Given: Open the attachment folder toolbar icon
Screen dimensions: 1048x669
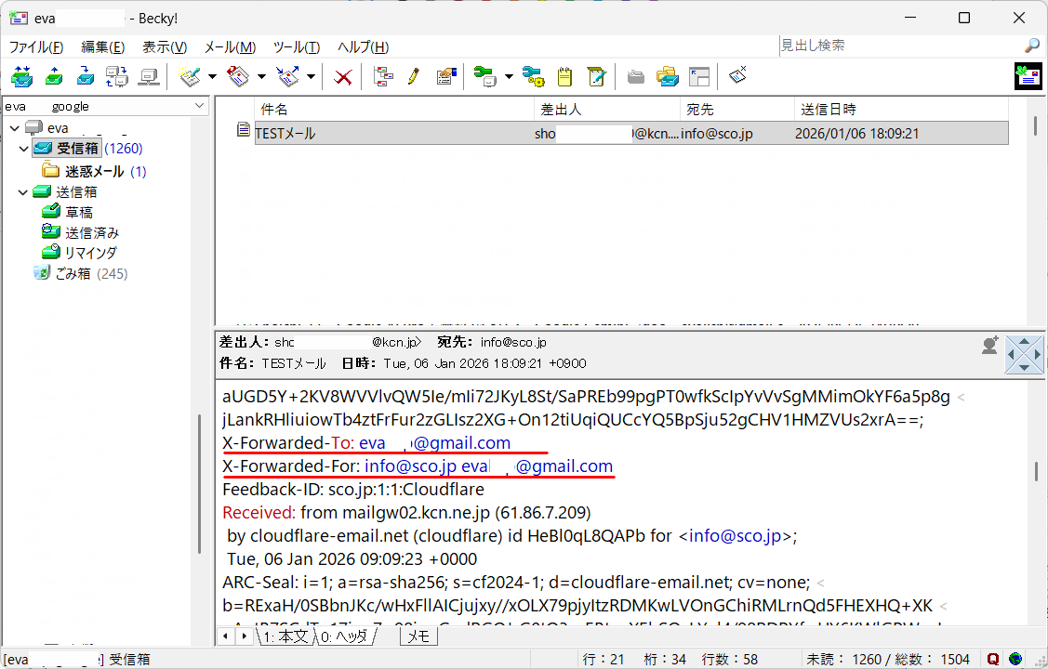Looking at the screenshot, I should pos(634,76).
